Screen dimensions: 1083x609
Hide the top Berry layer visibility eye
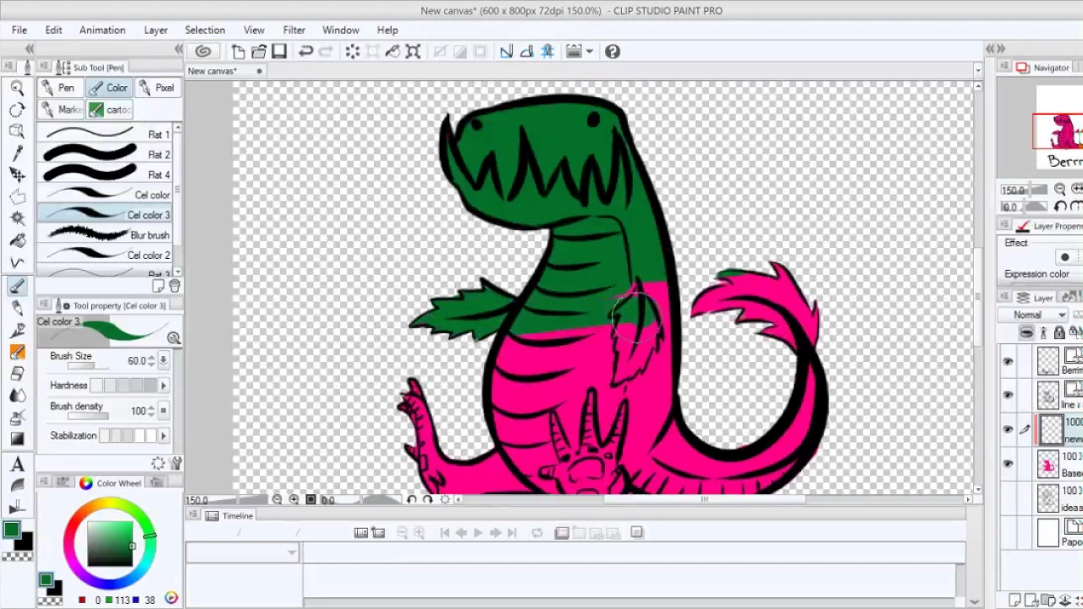[x=1008, y=362]
